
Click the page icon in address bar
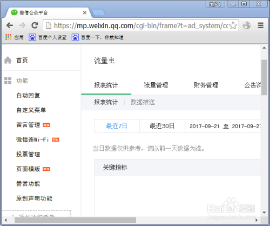click(49, 25)
